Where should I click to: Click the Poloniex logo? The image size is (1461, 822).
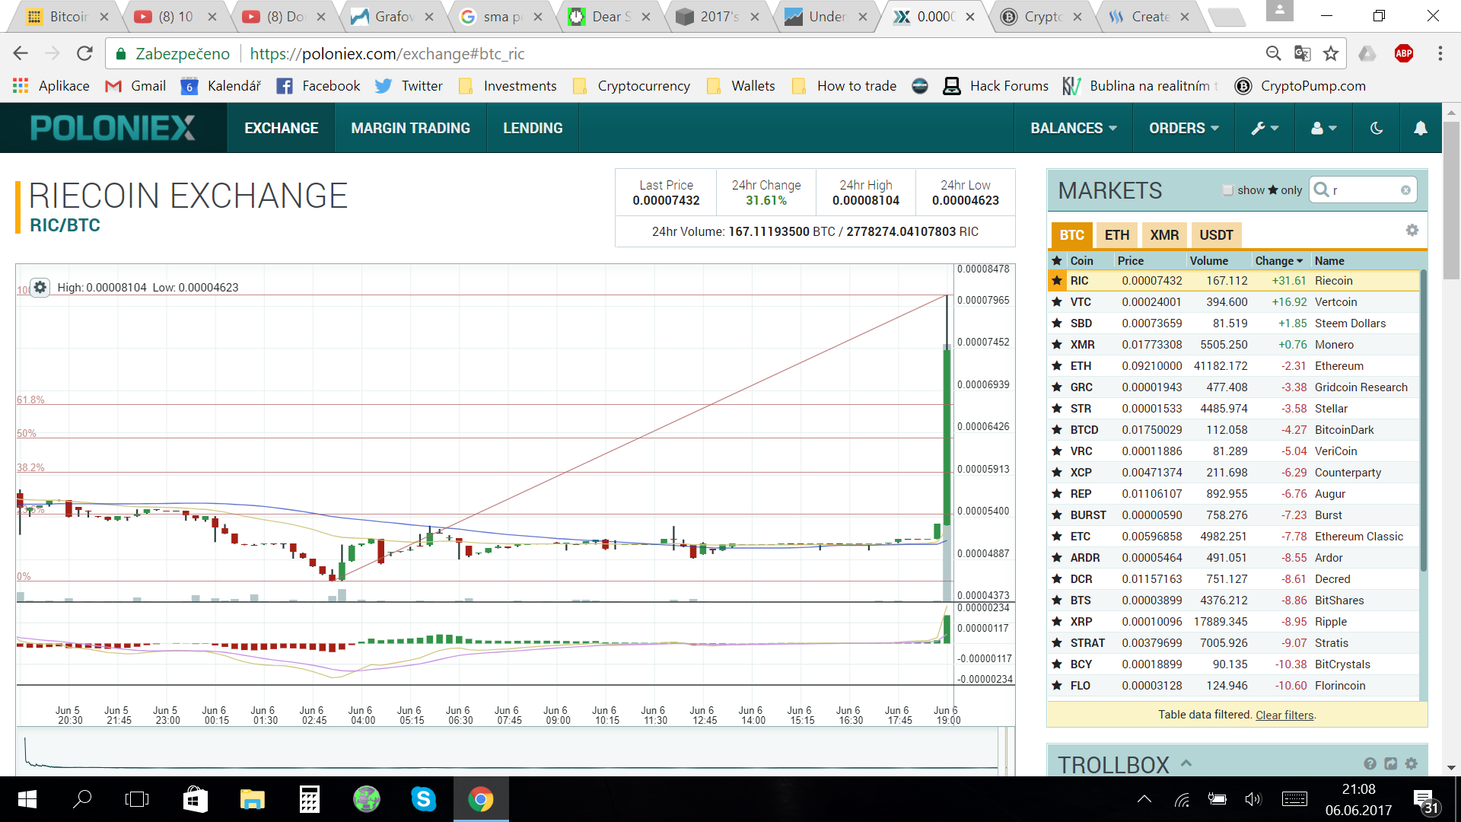pos(113,128)
